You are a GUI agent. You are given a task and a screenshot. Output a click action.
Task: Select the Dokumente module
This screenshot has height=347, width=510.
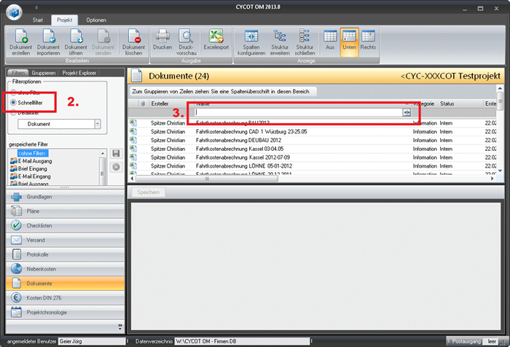pos(65,284)
